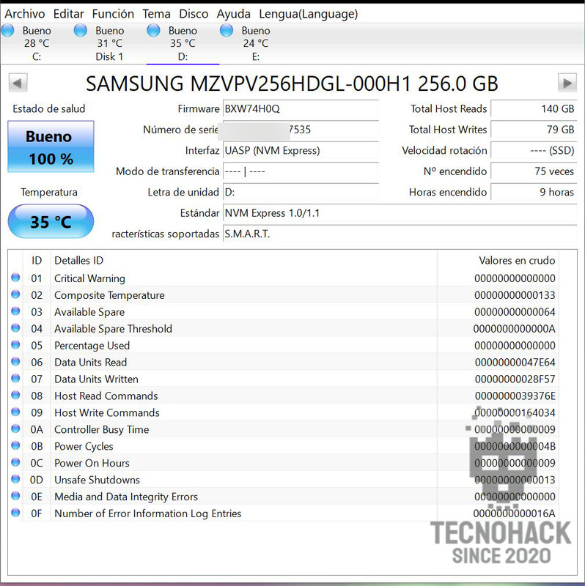Click the Detalles ID column header
Viewport: 585px width, 586px height.
point(243,261)
